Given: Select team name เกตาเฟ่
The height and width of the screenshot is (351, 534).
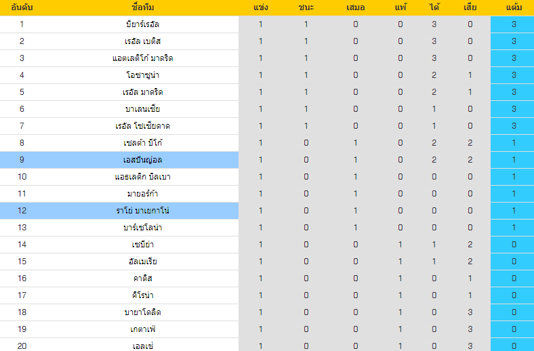Looking at the screenshot, I should 143,329.
